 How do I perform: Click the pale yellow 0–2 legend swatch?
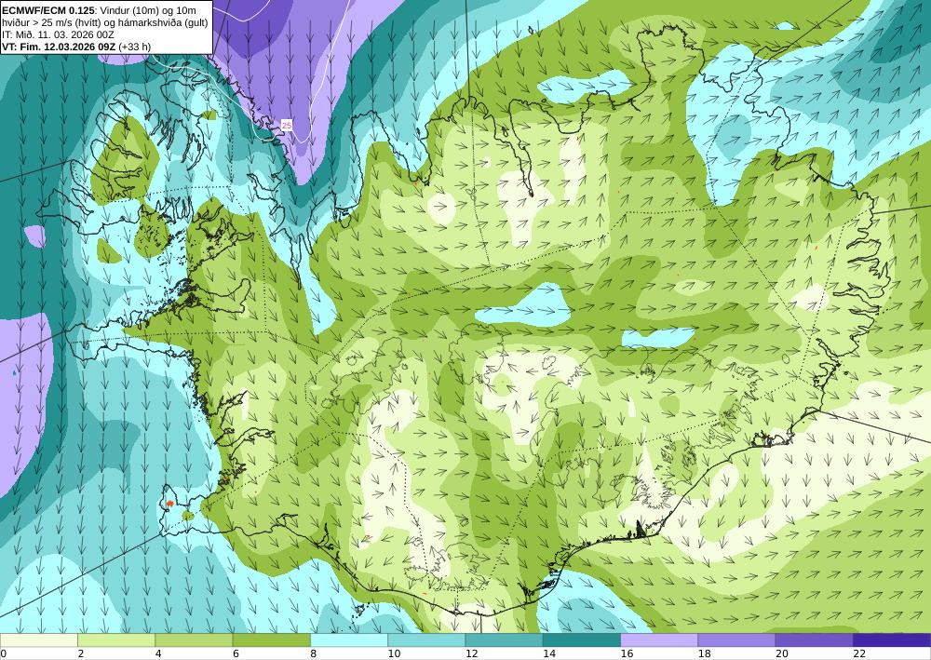pos(38,640)
